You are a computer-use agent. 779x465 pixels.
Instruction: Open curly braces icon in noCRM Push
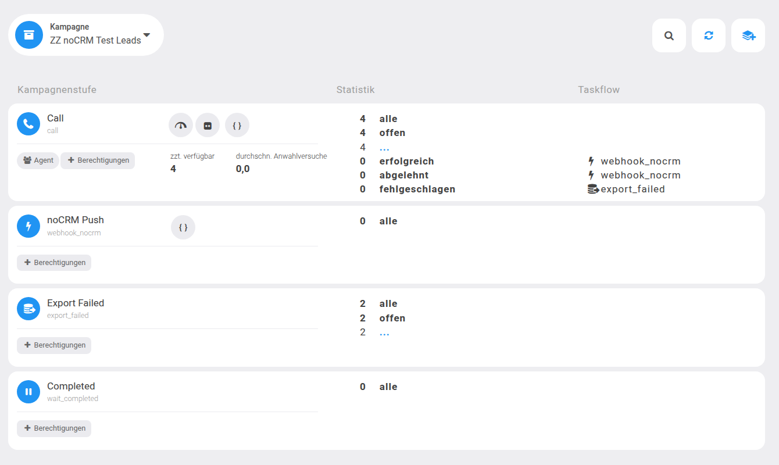click(x=183, y=227)
